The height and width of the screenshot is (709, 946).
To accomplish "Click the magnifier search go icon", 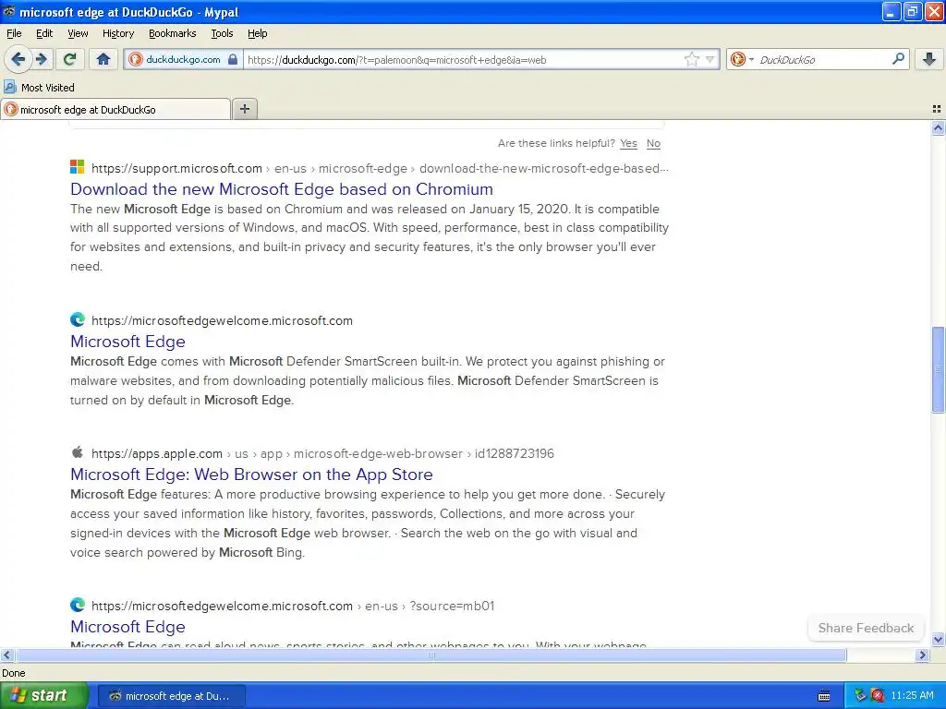I will pyautogui.click(x=898, y=58).
